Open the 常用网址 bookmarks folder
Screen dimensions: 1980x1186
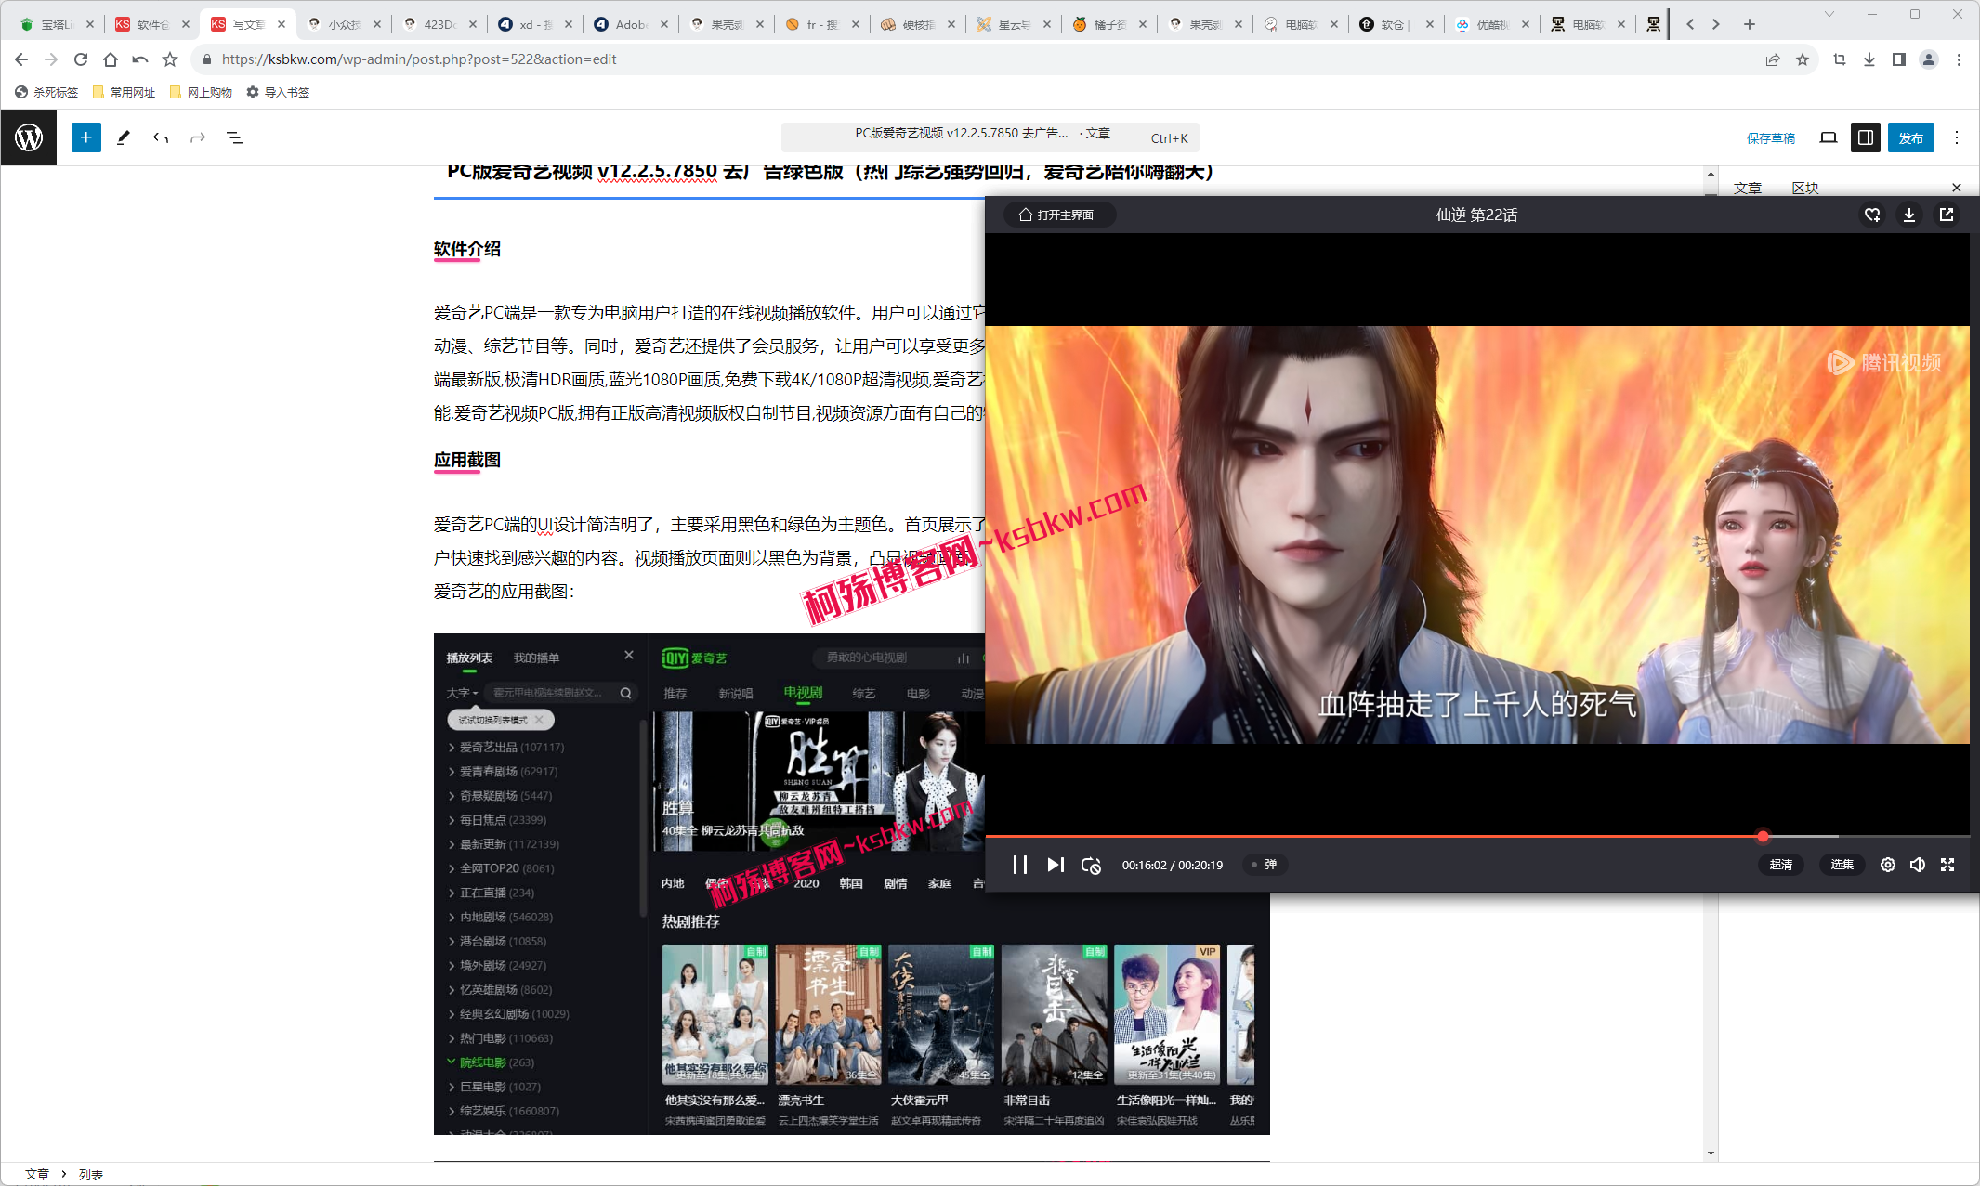click(124, 92)
